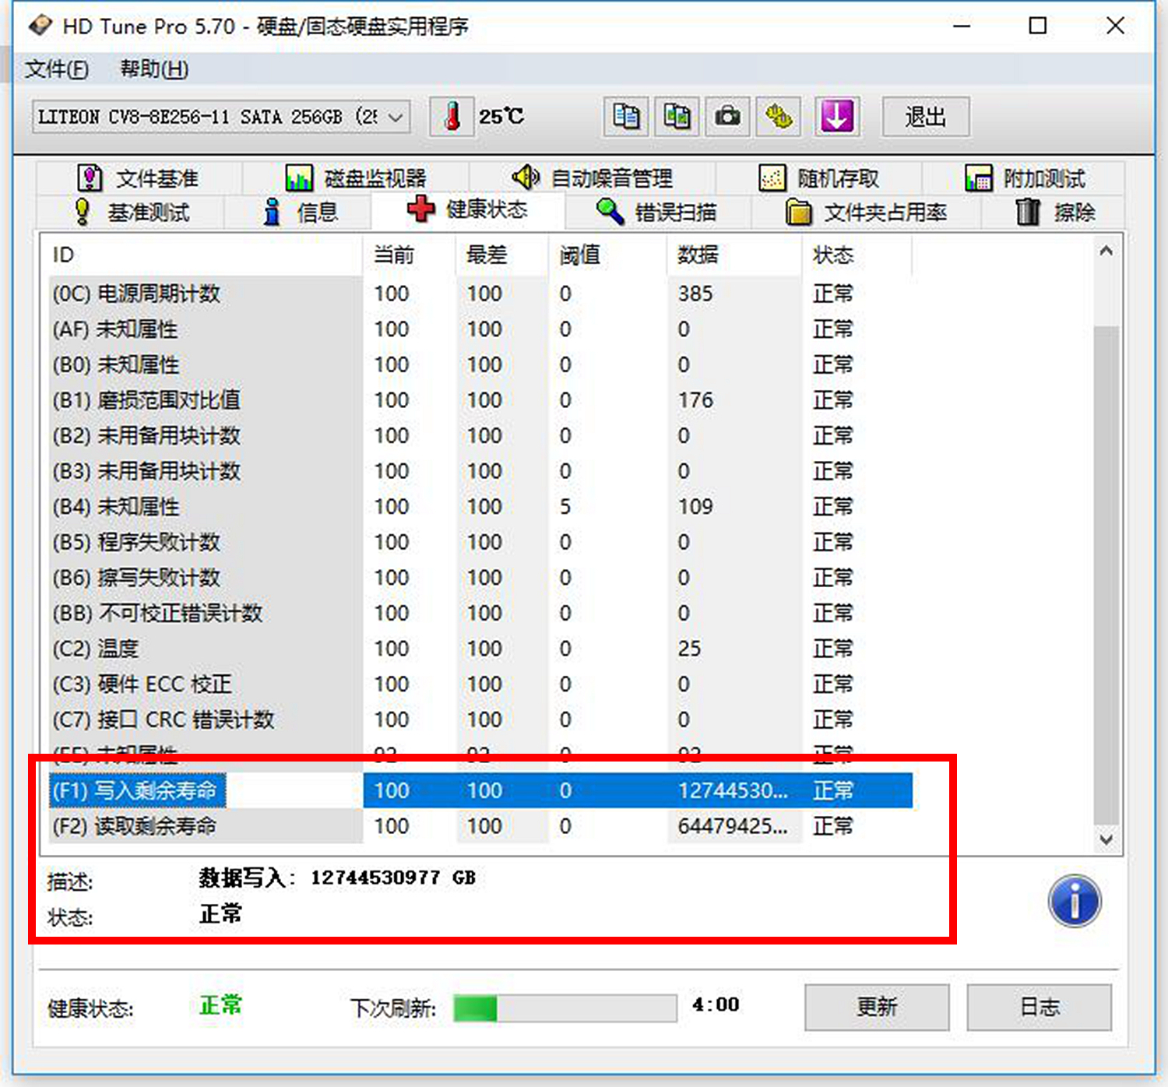
Task: Select the (B2) 未用备用块计数 row
Action: click(x=480, y=435)
